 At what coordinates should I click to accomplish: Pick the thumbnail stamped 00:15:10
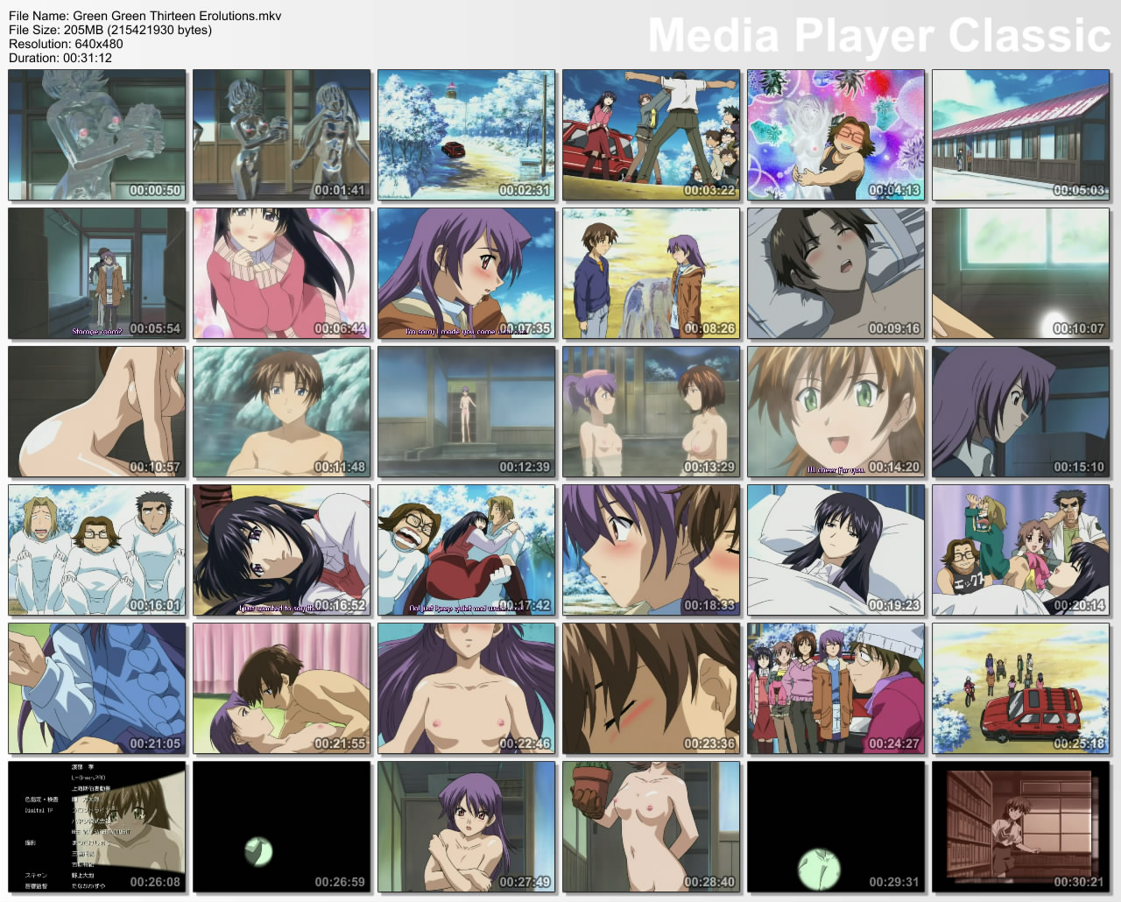tap(1021, 412)
